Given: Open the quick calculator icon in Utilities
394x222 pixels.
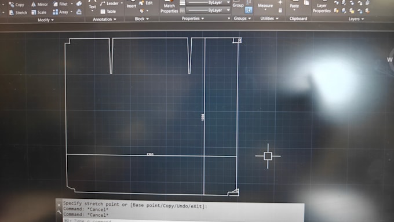Looking at the screenshot, I should pos(280,10).
